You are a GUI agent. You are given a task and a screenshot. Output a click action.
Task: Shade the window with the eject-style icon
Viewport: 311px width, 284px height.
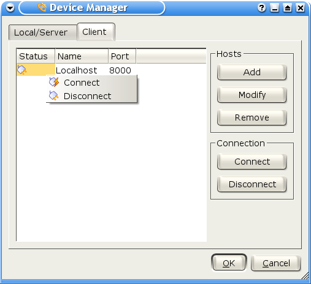[x=288, y=8]
